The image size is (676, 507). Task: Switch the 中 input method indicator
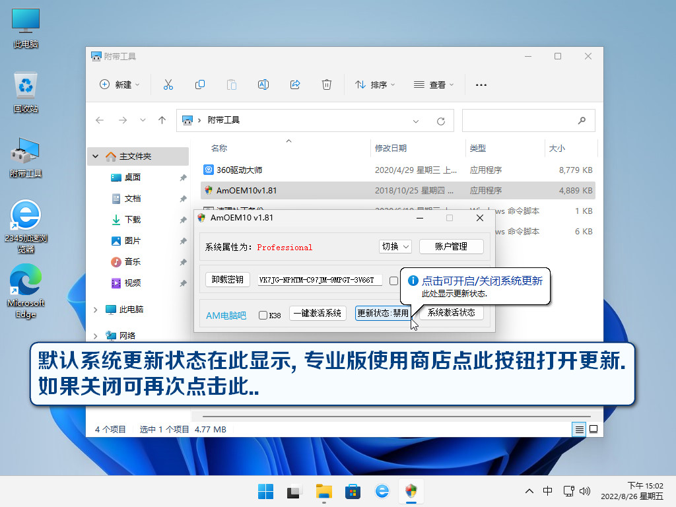pyautogui.click(x=547, y=491)
